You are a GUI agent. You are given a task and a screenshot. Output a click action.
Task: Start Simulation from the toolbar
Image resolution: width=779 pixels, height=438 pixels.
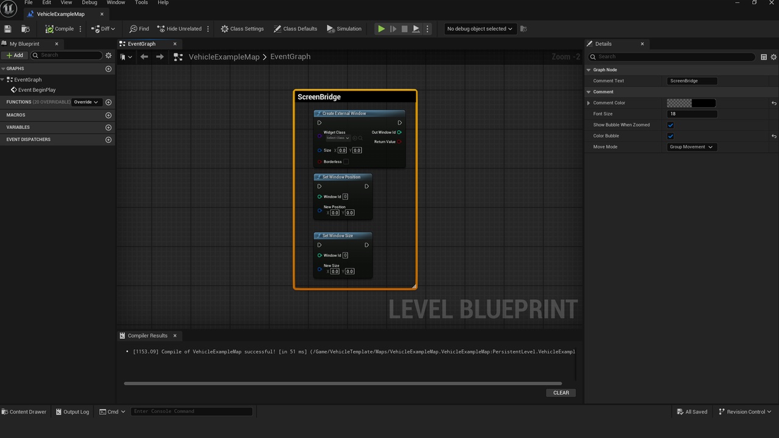[344, 29]
